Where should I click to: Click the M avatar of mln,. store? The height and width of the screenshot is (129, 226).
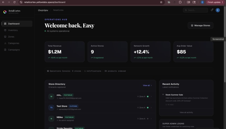point(51,96)
